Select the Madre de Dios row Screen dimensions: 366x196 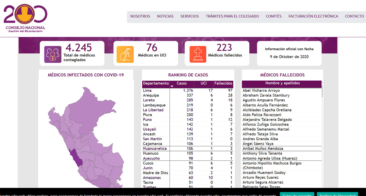tap(188, 173)
